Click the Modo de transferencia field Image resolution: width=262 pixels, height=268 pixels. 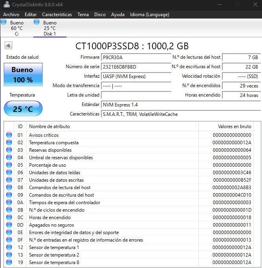pos(136,86)
